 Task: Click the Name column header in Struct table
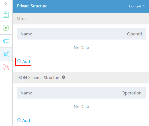26,34
